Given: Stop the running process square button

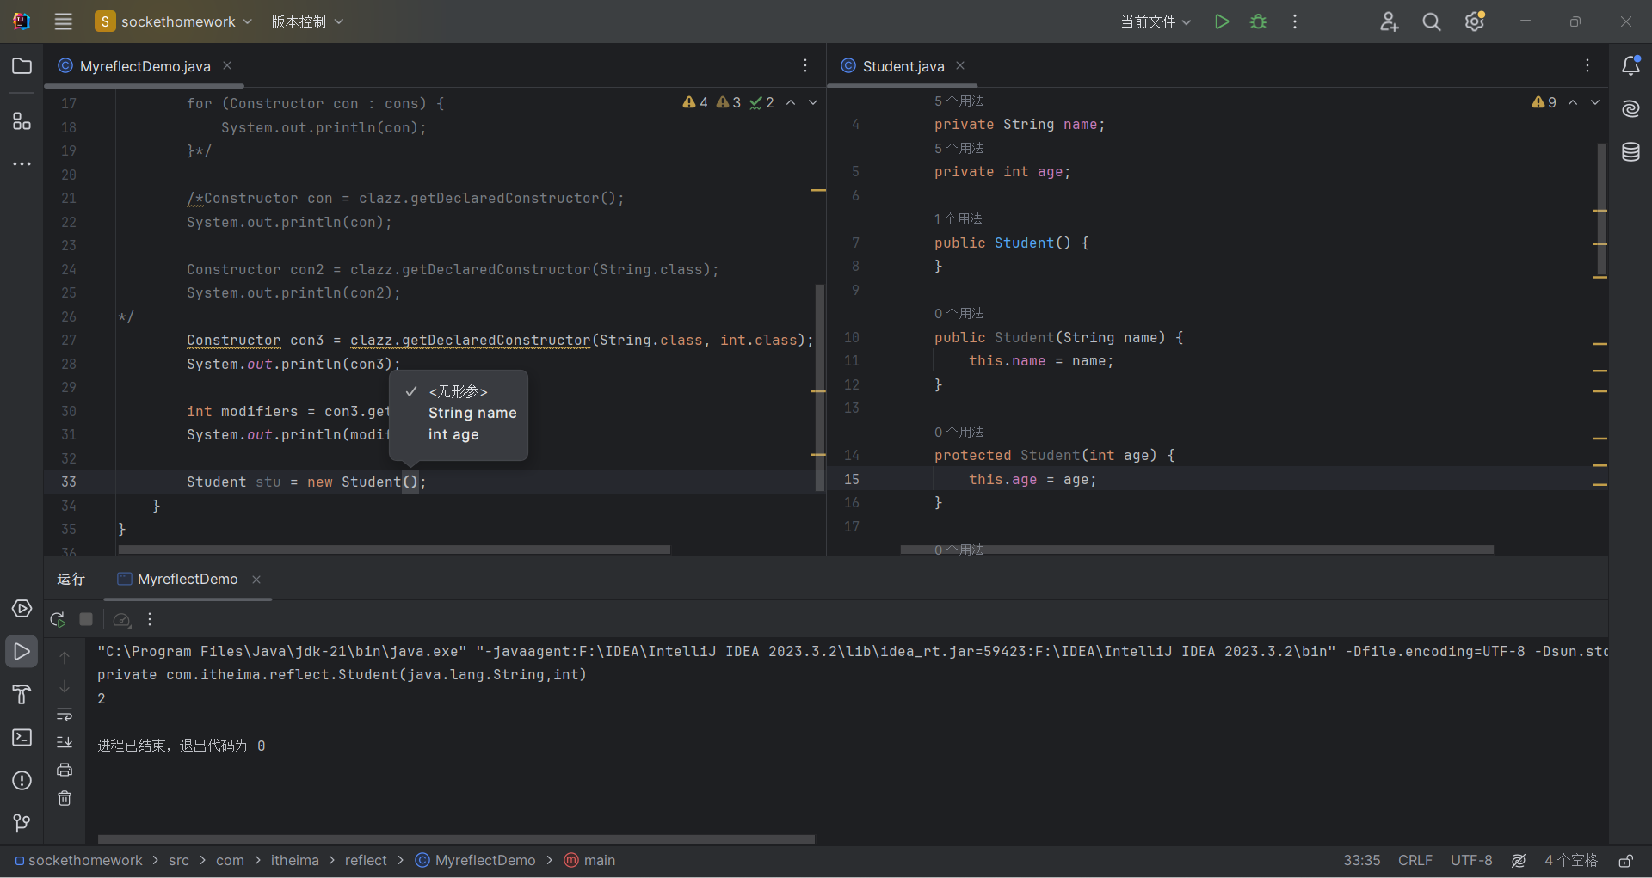Looking at the screenshot, I should pos(86,619).
